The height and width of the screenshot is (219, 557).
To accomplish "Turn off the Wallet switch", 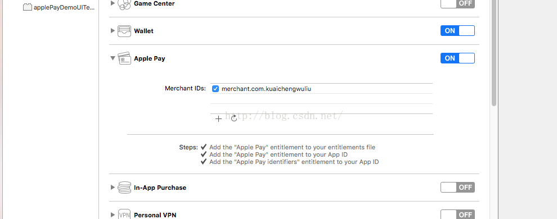I will 457,31.
